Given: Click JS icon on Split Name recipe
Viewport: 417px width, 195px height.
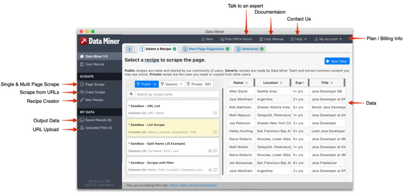Looking at the screenshot, I should tap(210, 151).
